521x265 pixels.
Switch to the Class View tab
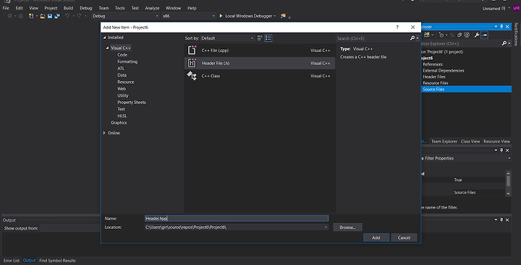click(470, 142)
